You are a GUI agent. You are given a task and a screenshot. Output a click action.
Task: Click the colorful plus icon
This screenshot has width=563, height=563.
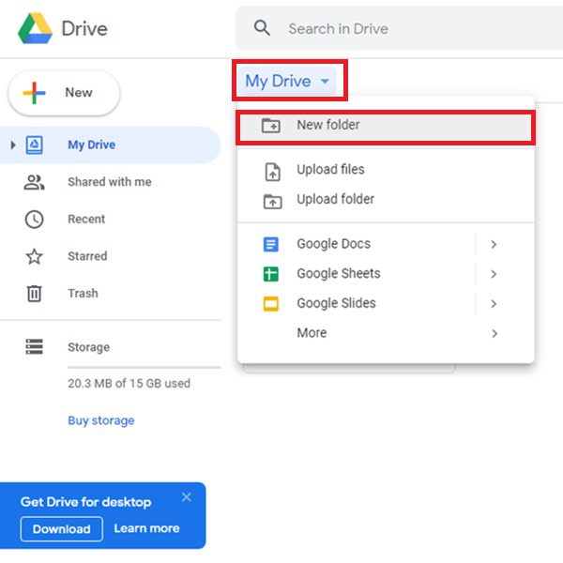(34, 93)
